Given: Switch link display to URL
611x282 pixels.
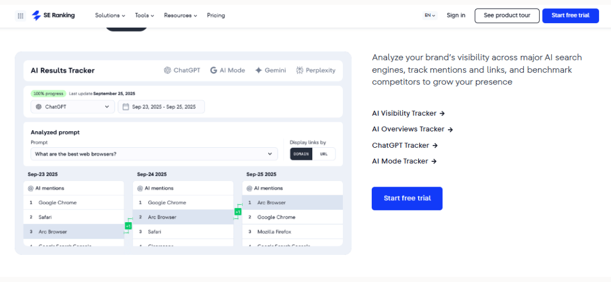Looking at the screenshot, I should pyautogui.click(x=324, y=154).
